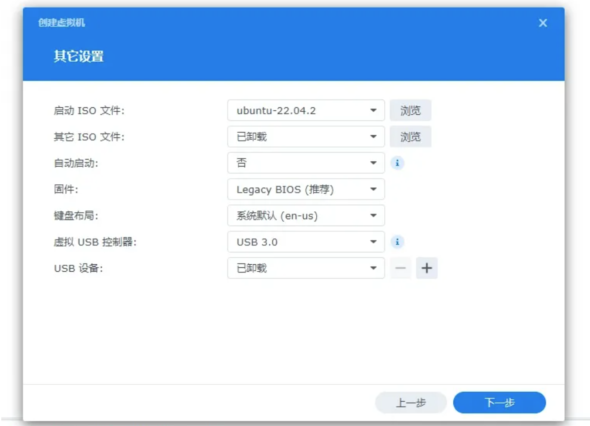This screenshot has height=426, width=590.
Task: Open the USB 设备 dropdown showing 已卸载
Action: click(305, 268)
